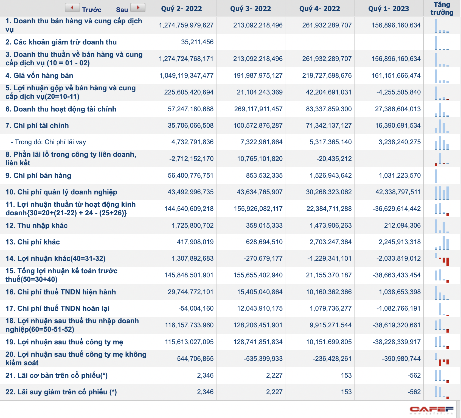Screen dimensions: 461x418
Task: Click row label 2. Các khoản giảm trừ doanh thu
Action: pos(61,42)
